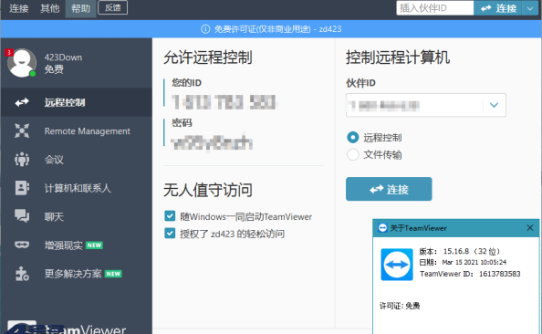Toggle 授权了 zd423 的轻松访问 checkbox
Image resolution: width=542 pixels, height=334 pixels.
170,234
